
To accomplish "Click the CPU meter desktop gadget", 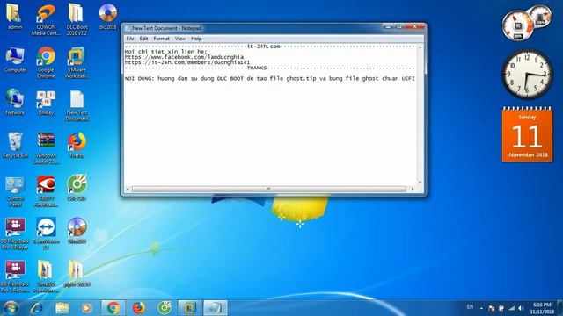I will pyautogui.click(x=526, y=23).
